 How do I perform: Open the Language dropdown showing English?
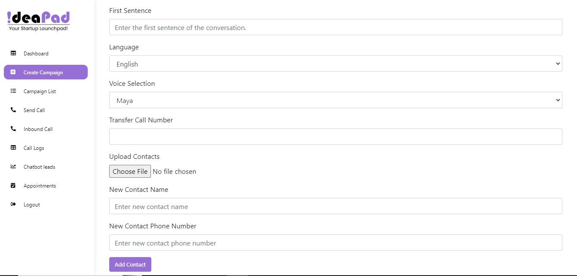[335, 64]
